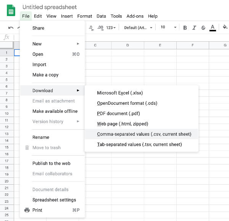Viewport: 229px width, 221px height.
Task: Open the Edit menu
Action: tap(38, 16)
